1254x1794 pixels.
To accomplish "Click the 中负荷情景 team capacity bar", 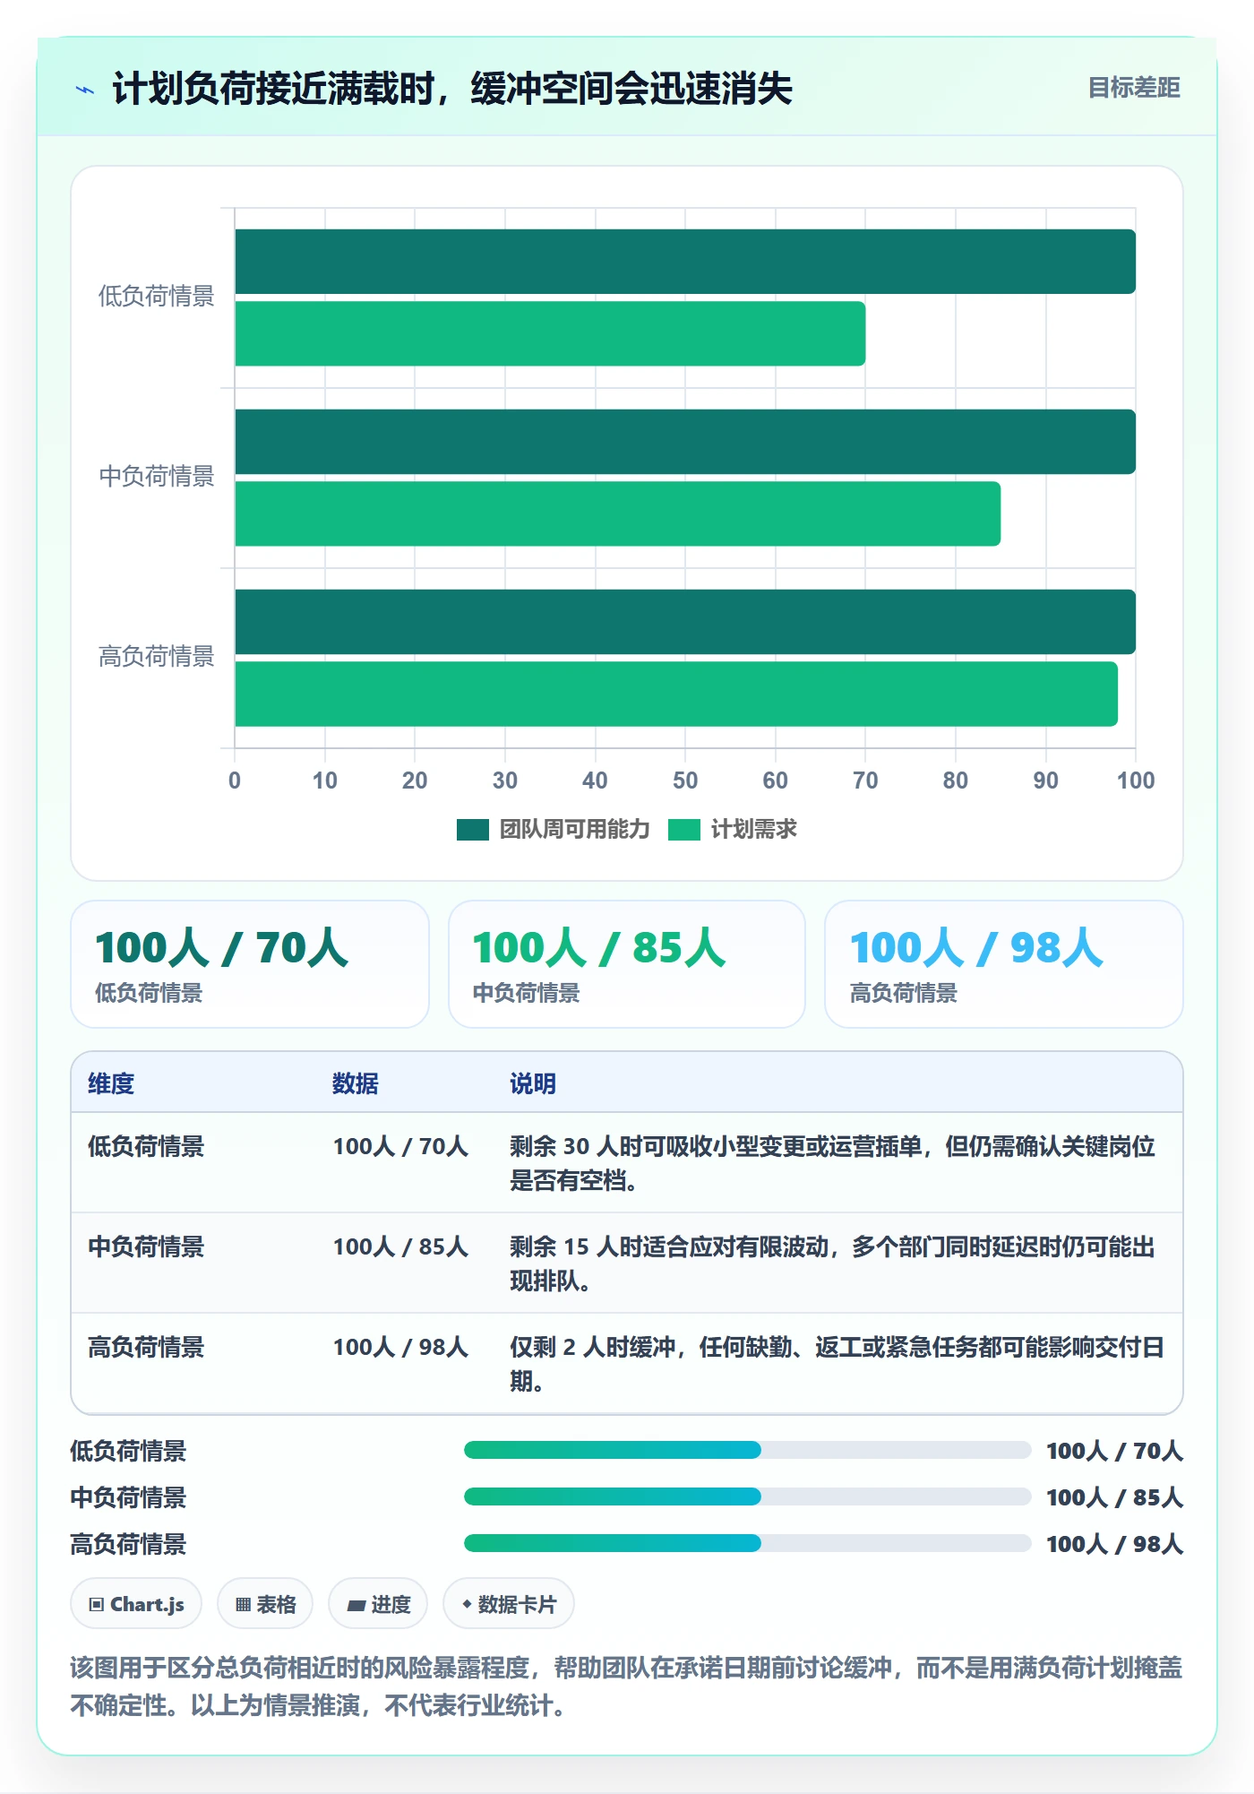I will (685, 442).
